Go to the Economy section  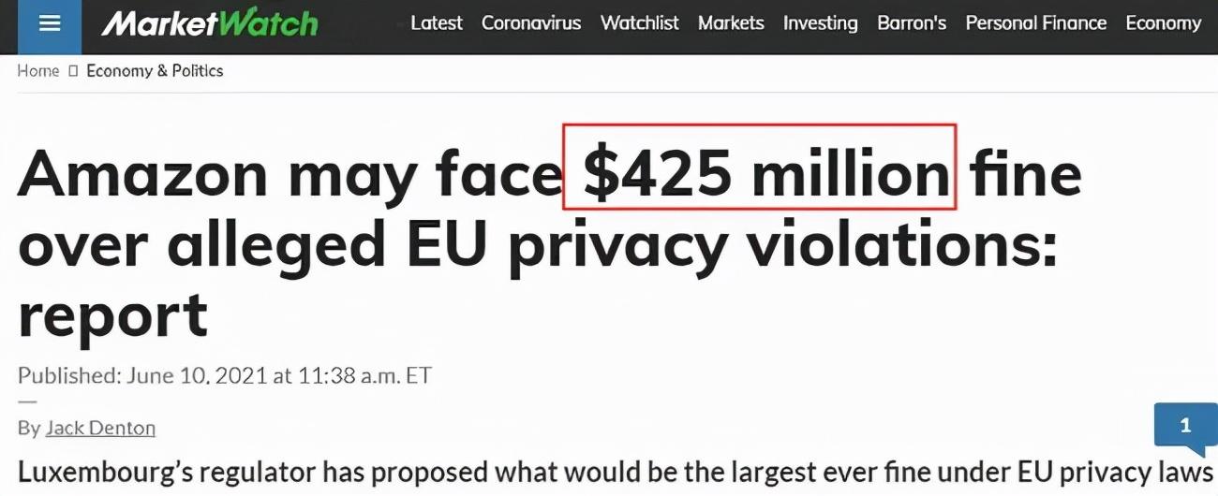point(1164,23)
